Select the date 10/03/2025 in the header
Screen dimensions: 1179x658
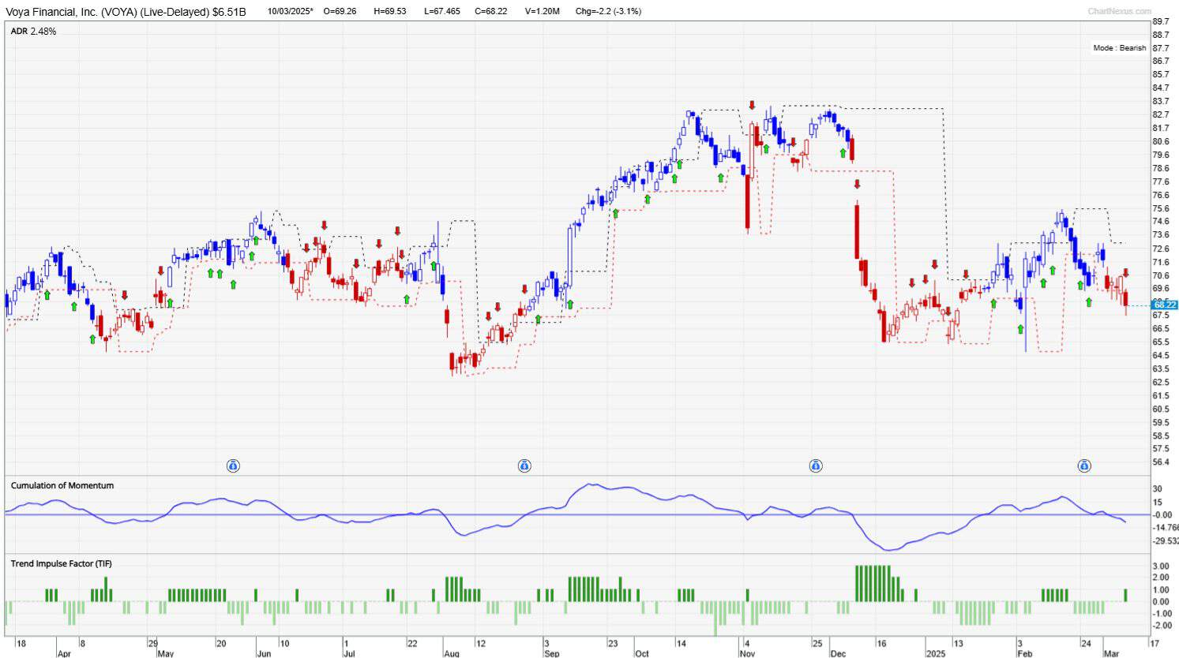290,12
